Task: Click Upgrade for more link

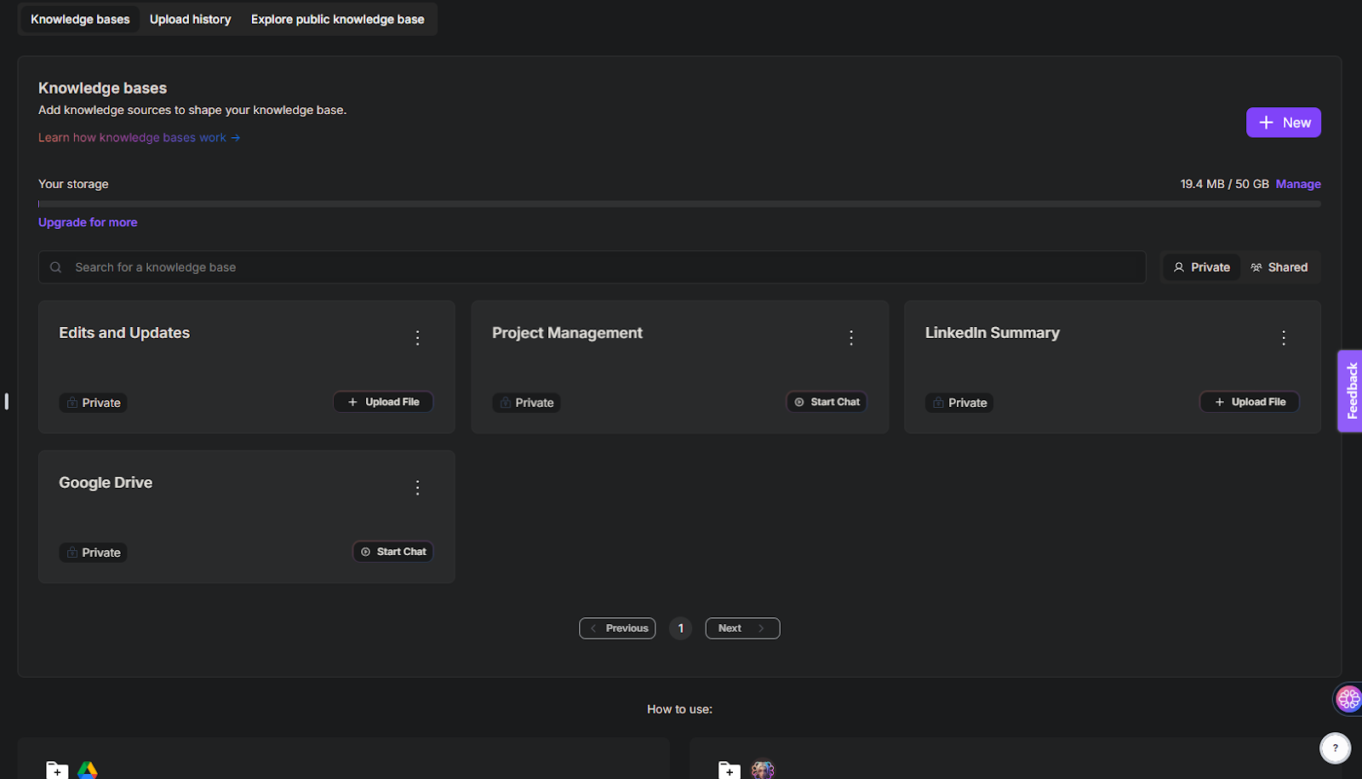Action: coord(88,222)
